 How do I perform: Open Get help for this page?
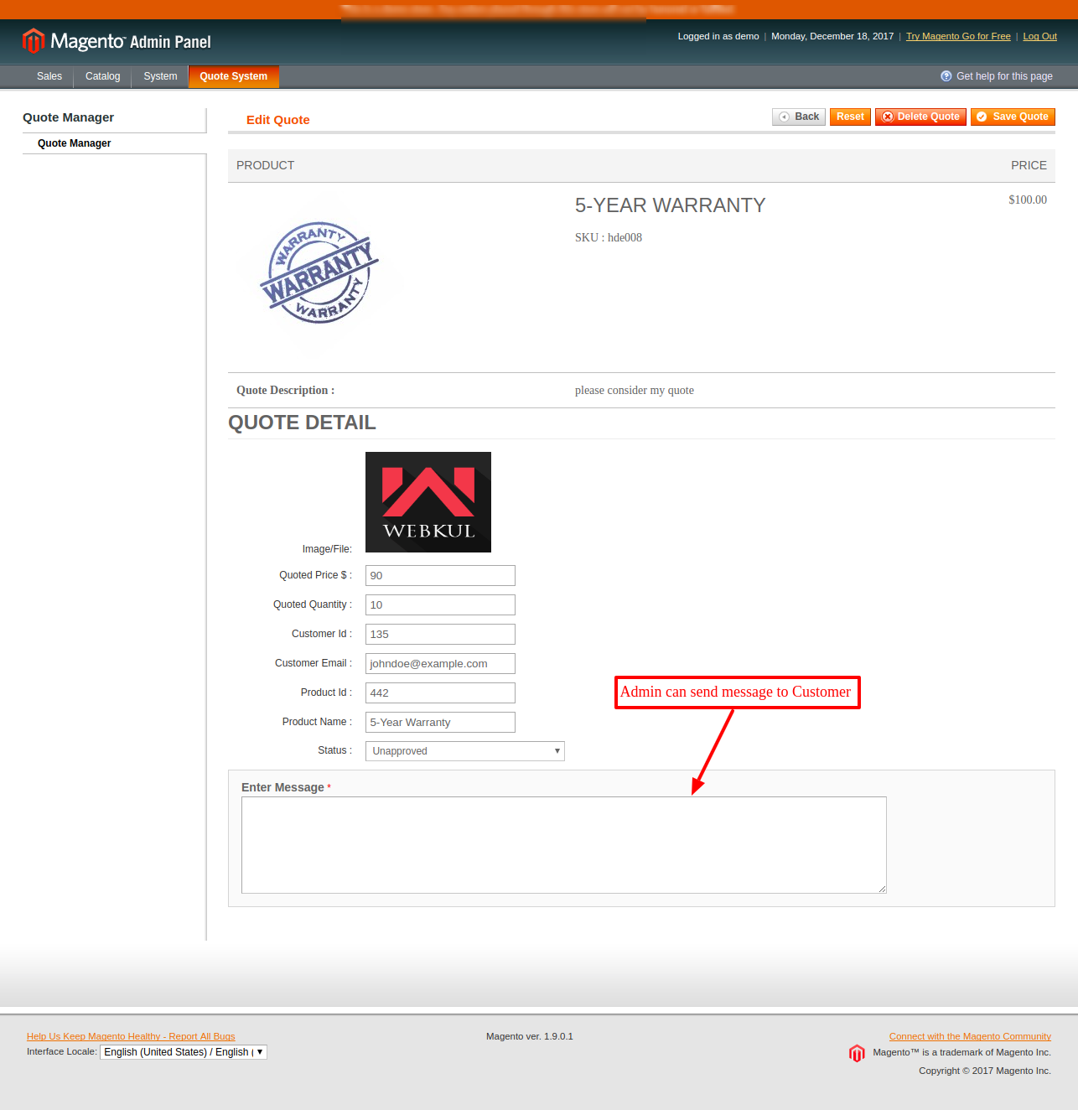tap(1004, 76)
